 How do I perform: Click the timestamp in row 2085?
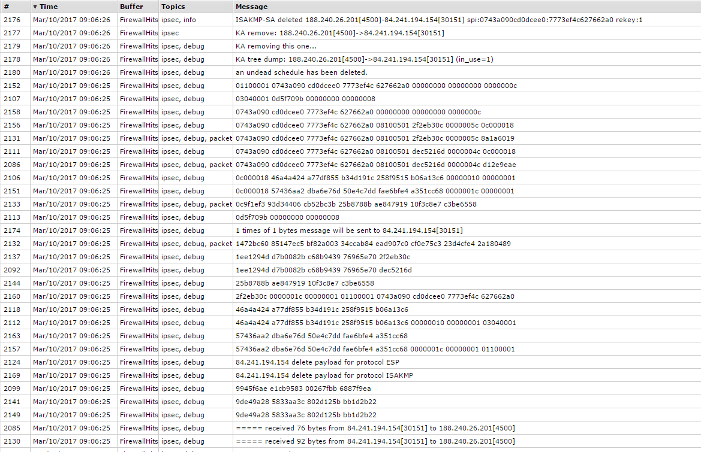coord(71,428)
